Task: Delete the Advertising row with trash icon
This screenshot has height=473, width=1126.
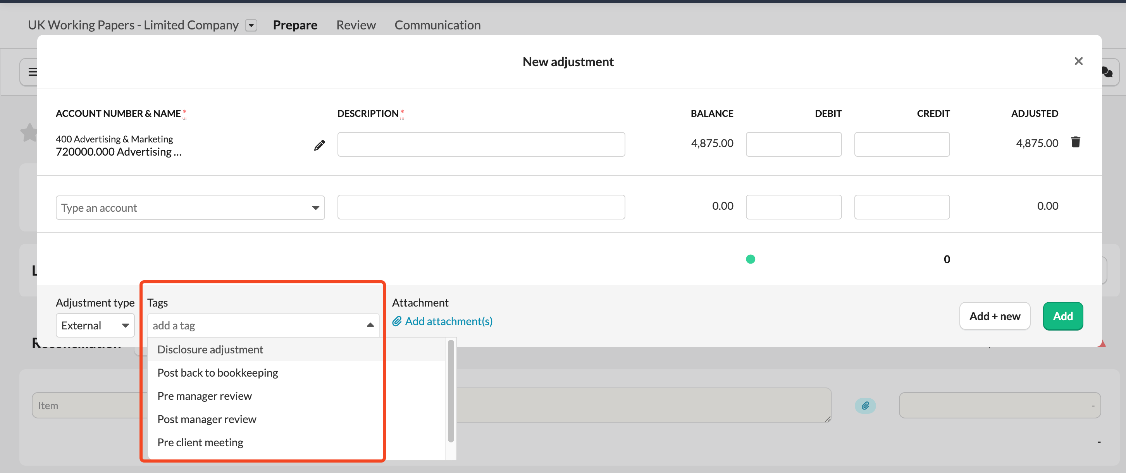Action: [x=1075, y=142]
